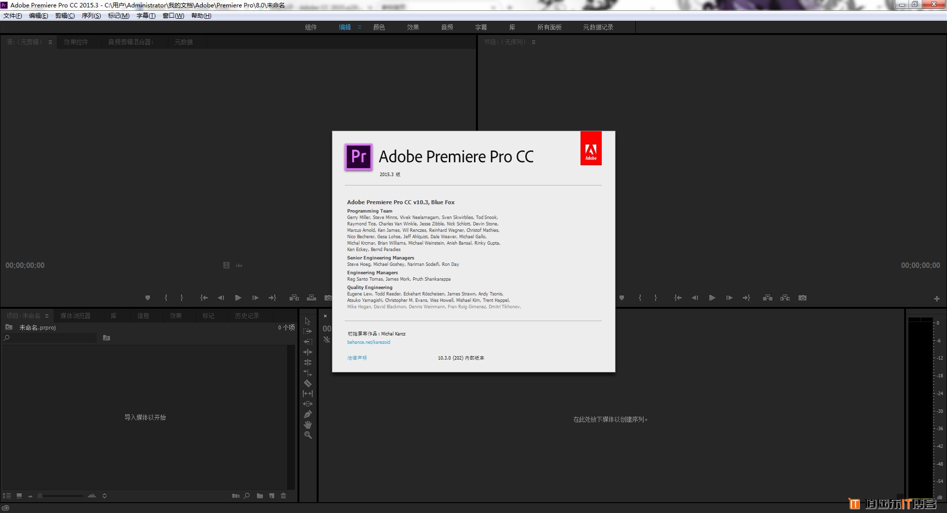Viewport: 947px width, 513px height.
Task: Select the Slip tool
Action: 308,394
